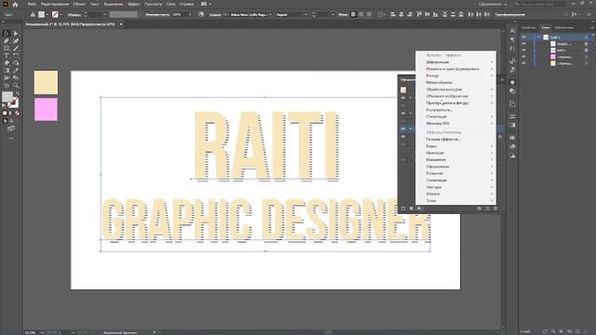
Task: Open the fx add effect button
Action: (419, 208)
